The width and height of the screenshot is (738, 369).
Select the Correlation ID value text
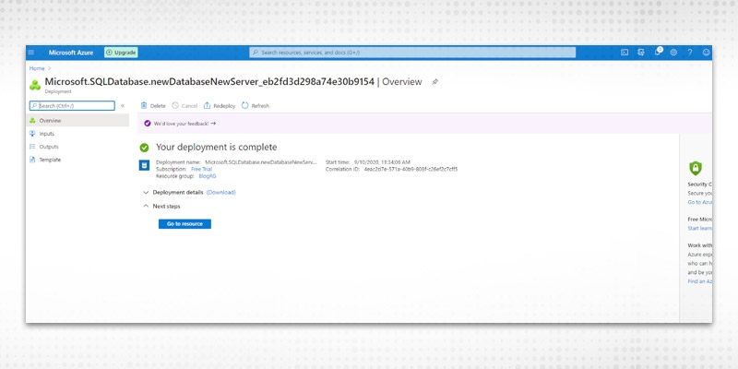tap(411, 169)
